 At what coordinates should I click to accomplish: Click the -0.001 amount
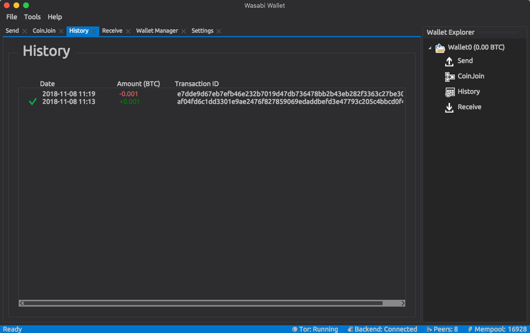(129, 94)
